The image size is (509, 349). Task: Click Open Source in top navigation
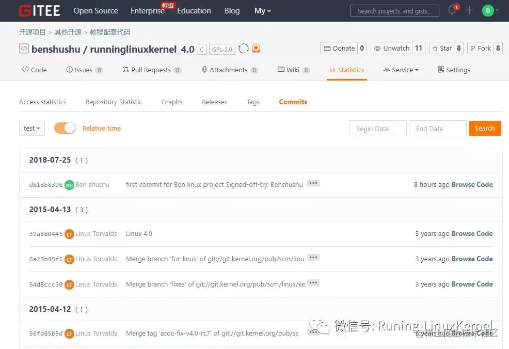[x=96, y=11]
